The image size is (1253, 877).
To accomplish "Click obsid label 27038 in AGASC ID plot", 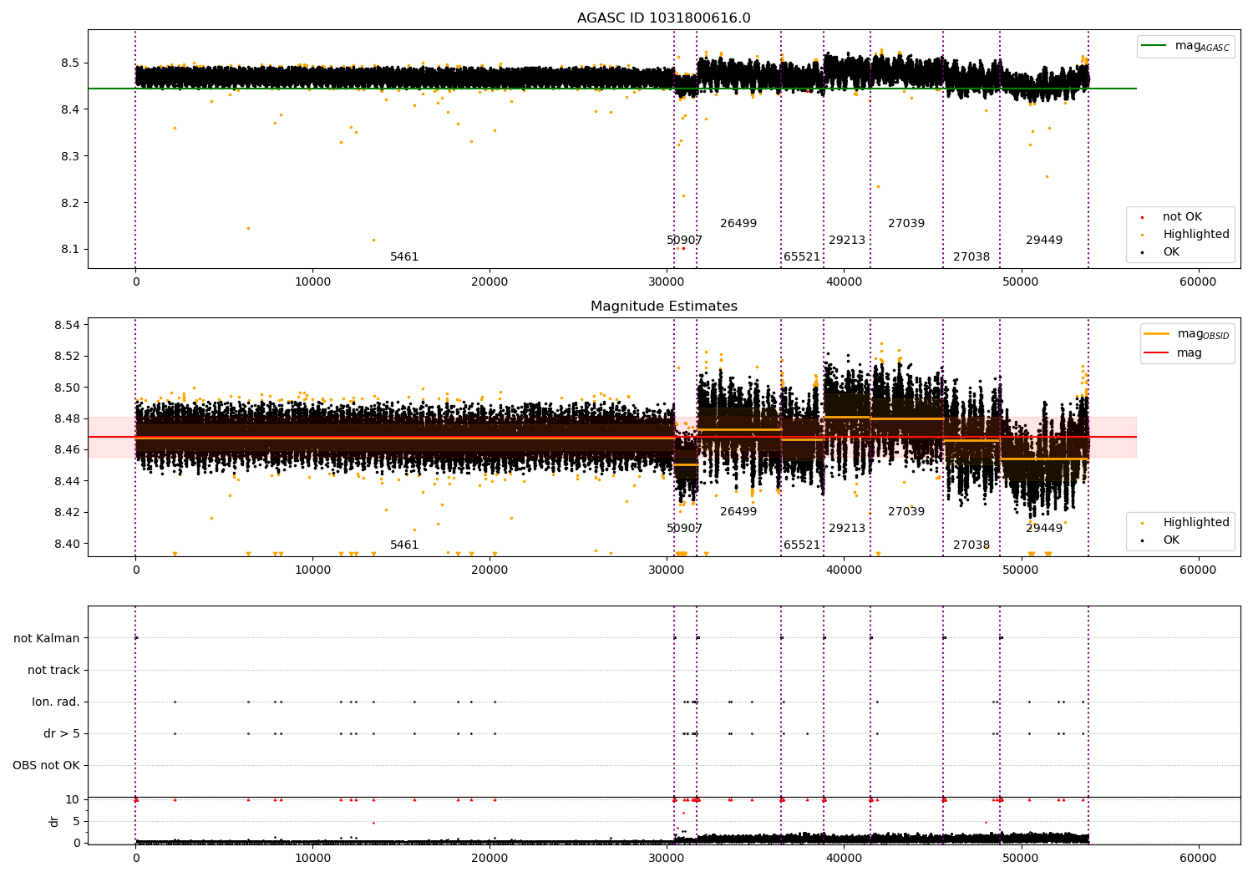I will [x=971, y=257].
